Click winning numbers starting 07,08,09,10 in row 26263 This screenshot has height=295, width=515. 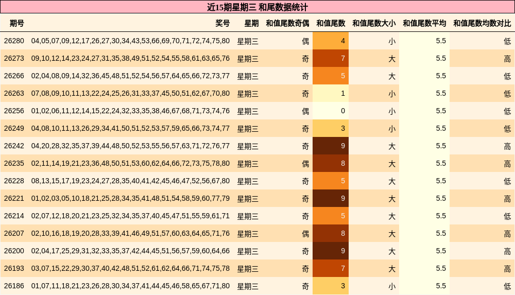pyautogui.click(x=130, y=93)
